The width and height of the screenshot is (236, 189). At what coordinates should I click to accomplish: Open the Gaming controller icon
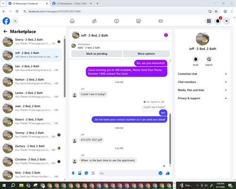pyautogui.click(x=160, y=21)
